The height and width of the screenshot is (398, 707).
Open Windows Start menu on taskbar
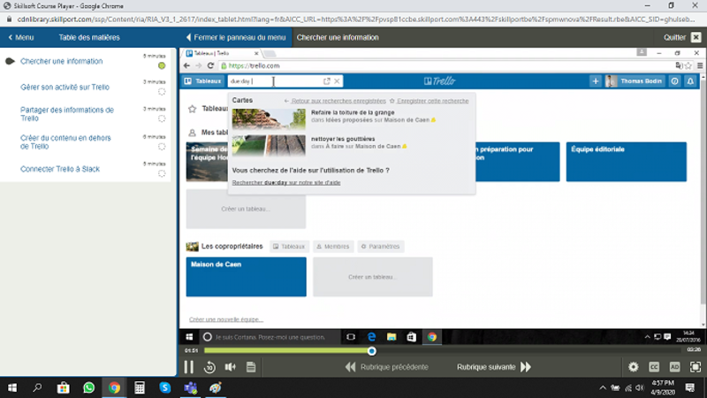(x=12, y=387)
